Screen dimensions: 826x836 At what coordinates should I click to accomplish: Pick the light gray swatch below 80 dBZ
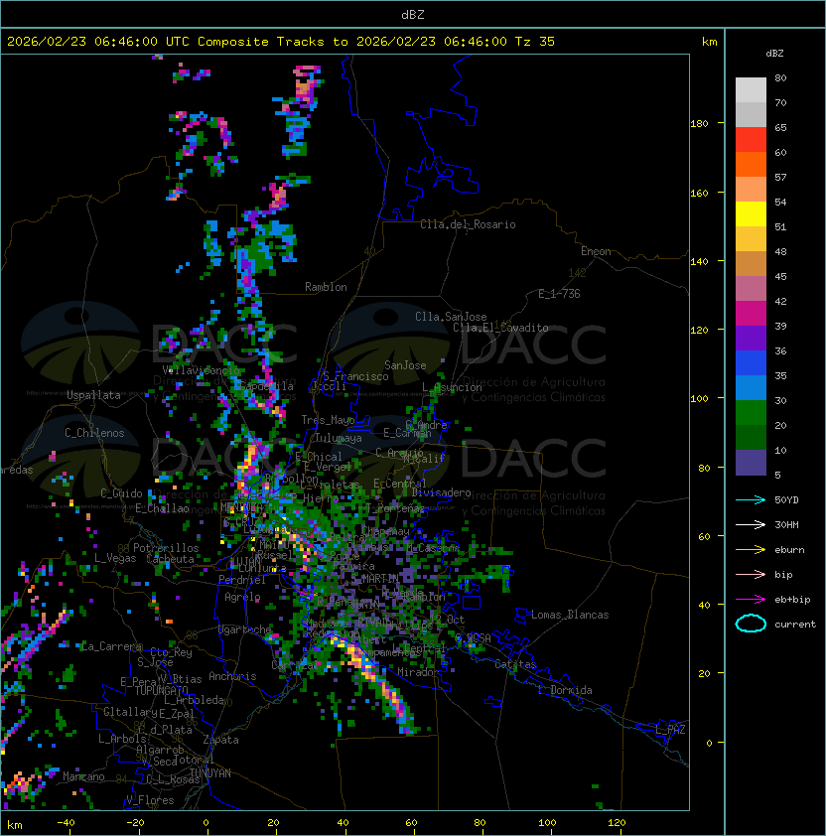(751, 90)
